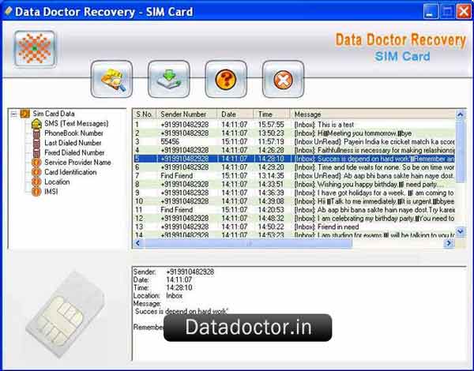
Task: Click the Data Doctor logo icon
Action: pyautogui.click(x=35, y=48)
